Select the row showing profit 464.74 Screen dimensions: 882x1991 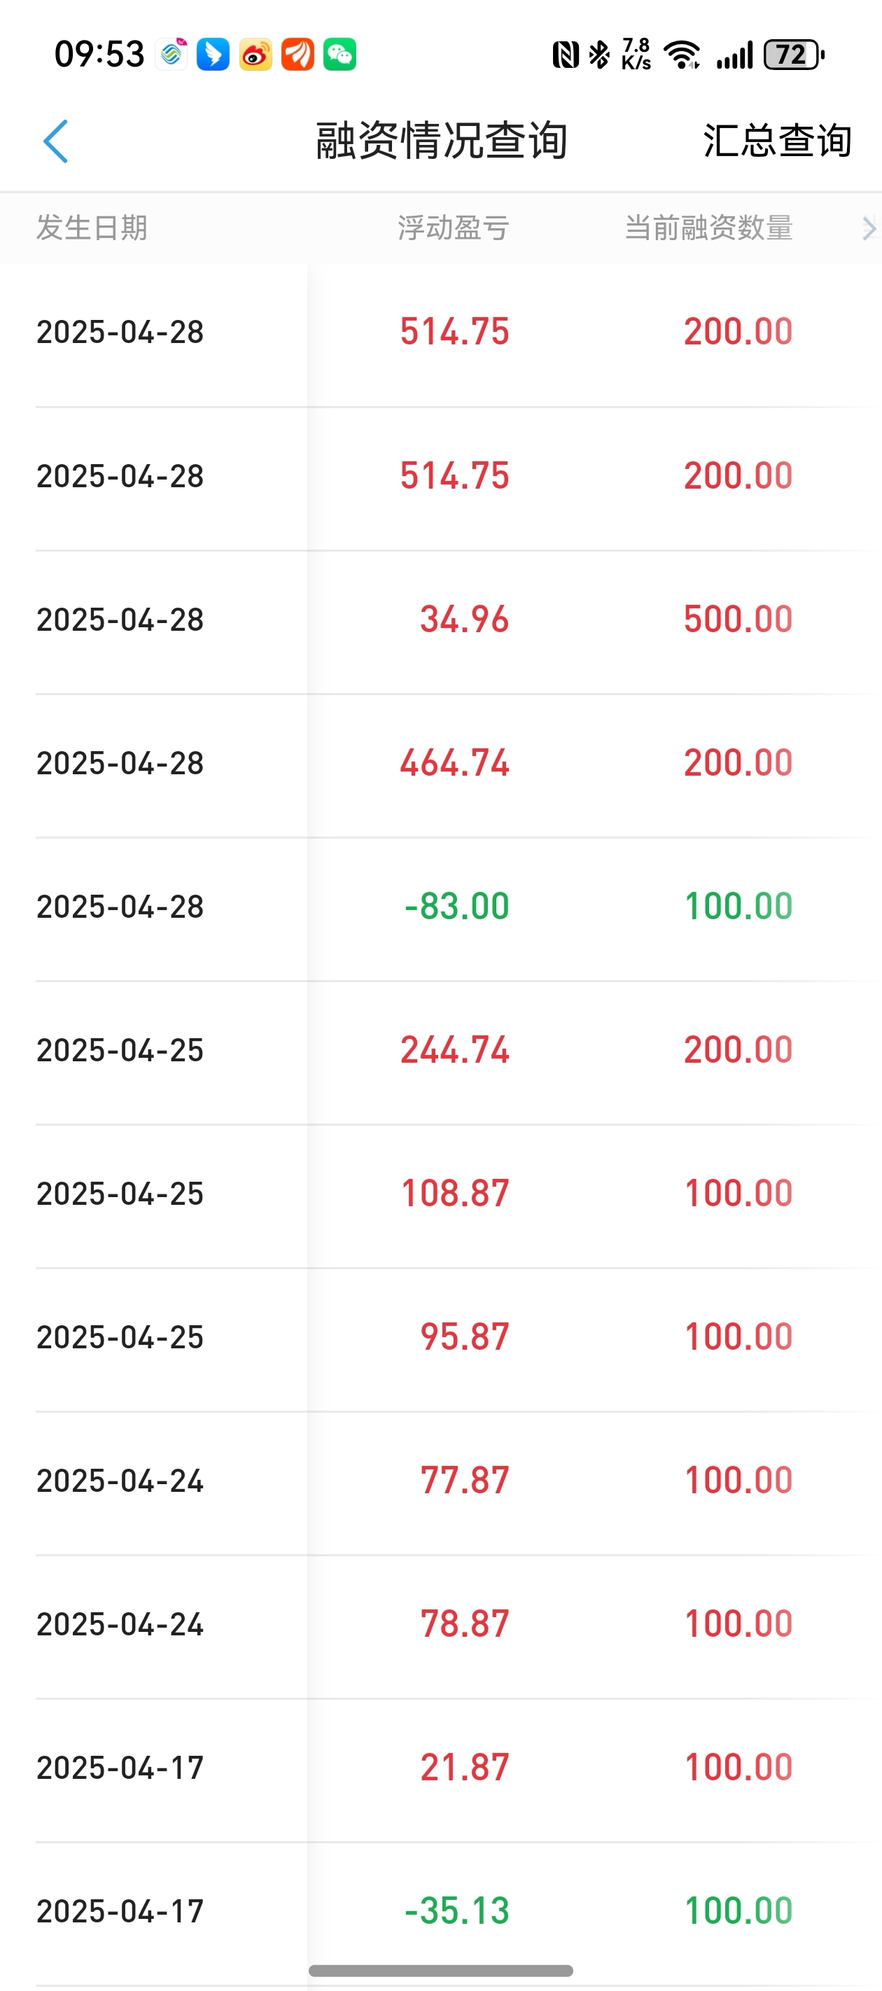click(x=440, y=764)
